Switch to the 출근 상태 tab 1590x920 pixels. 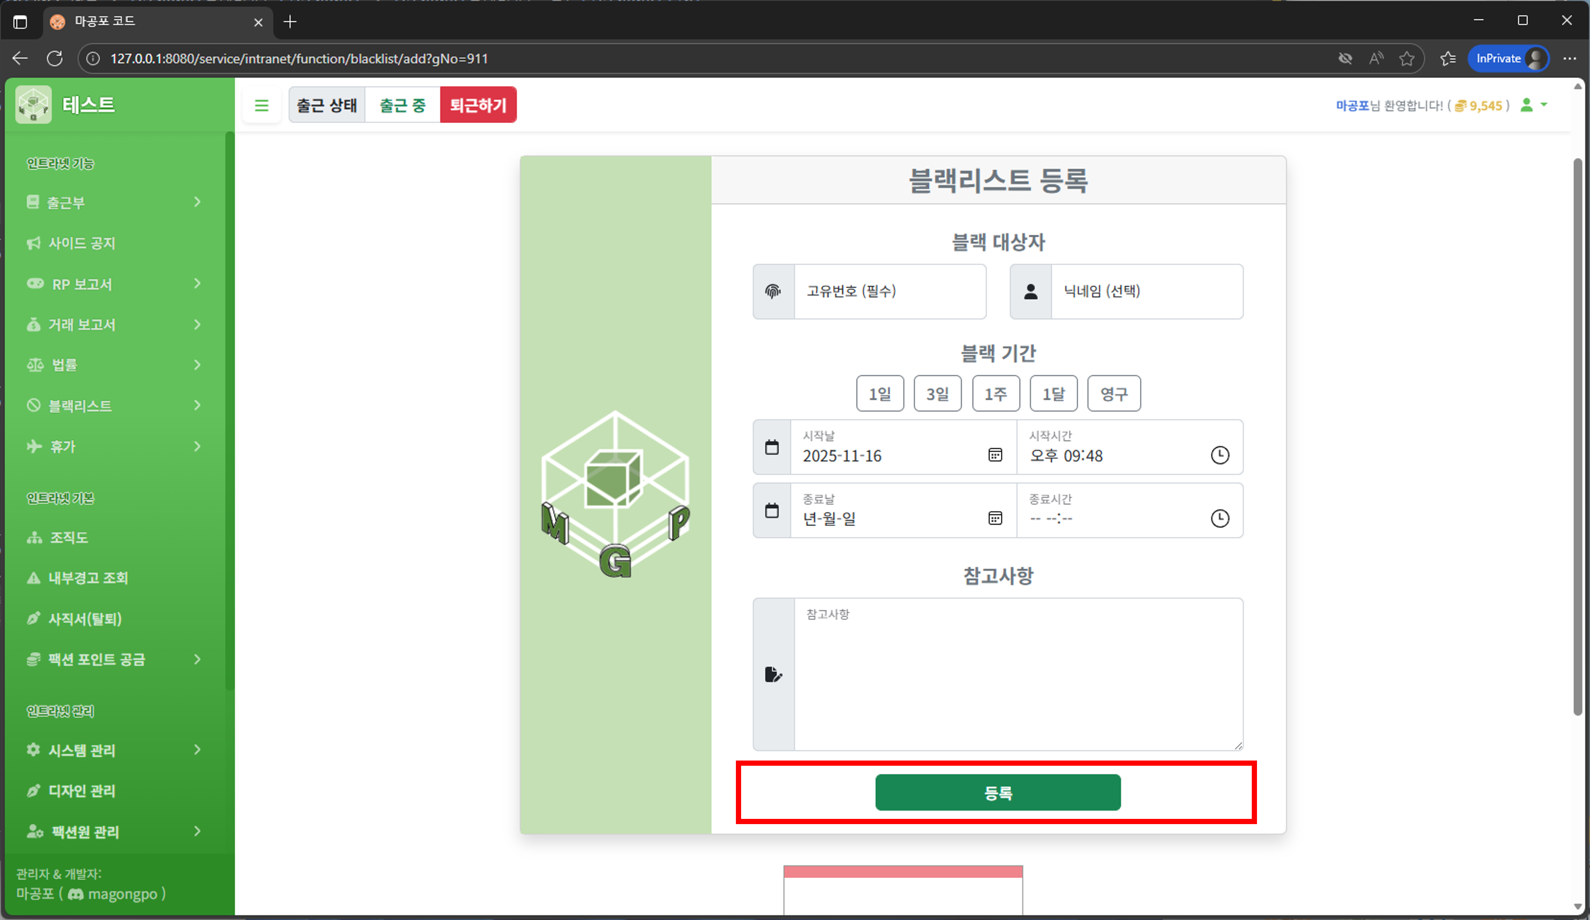pos(326,105)
